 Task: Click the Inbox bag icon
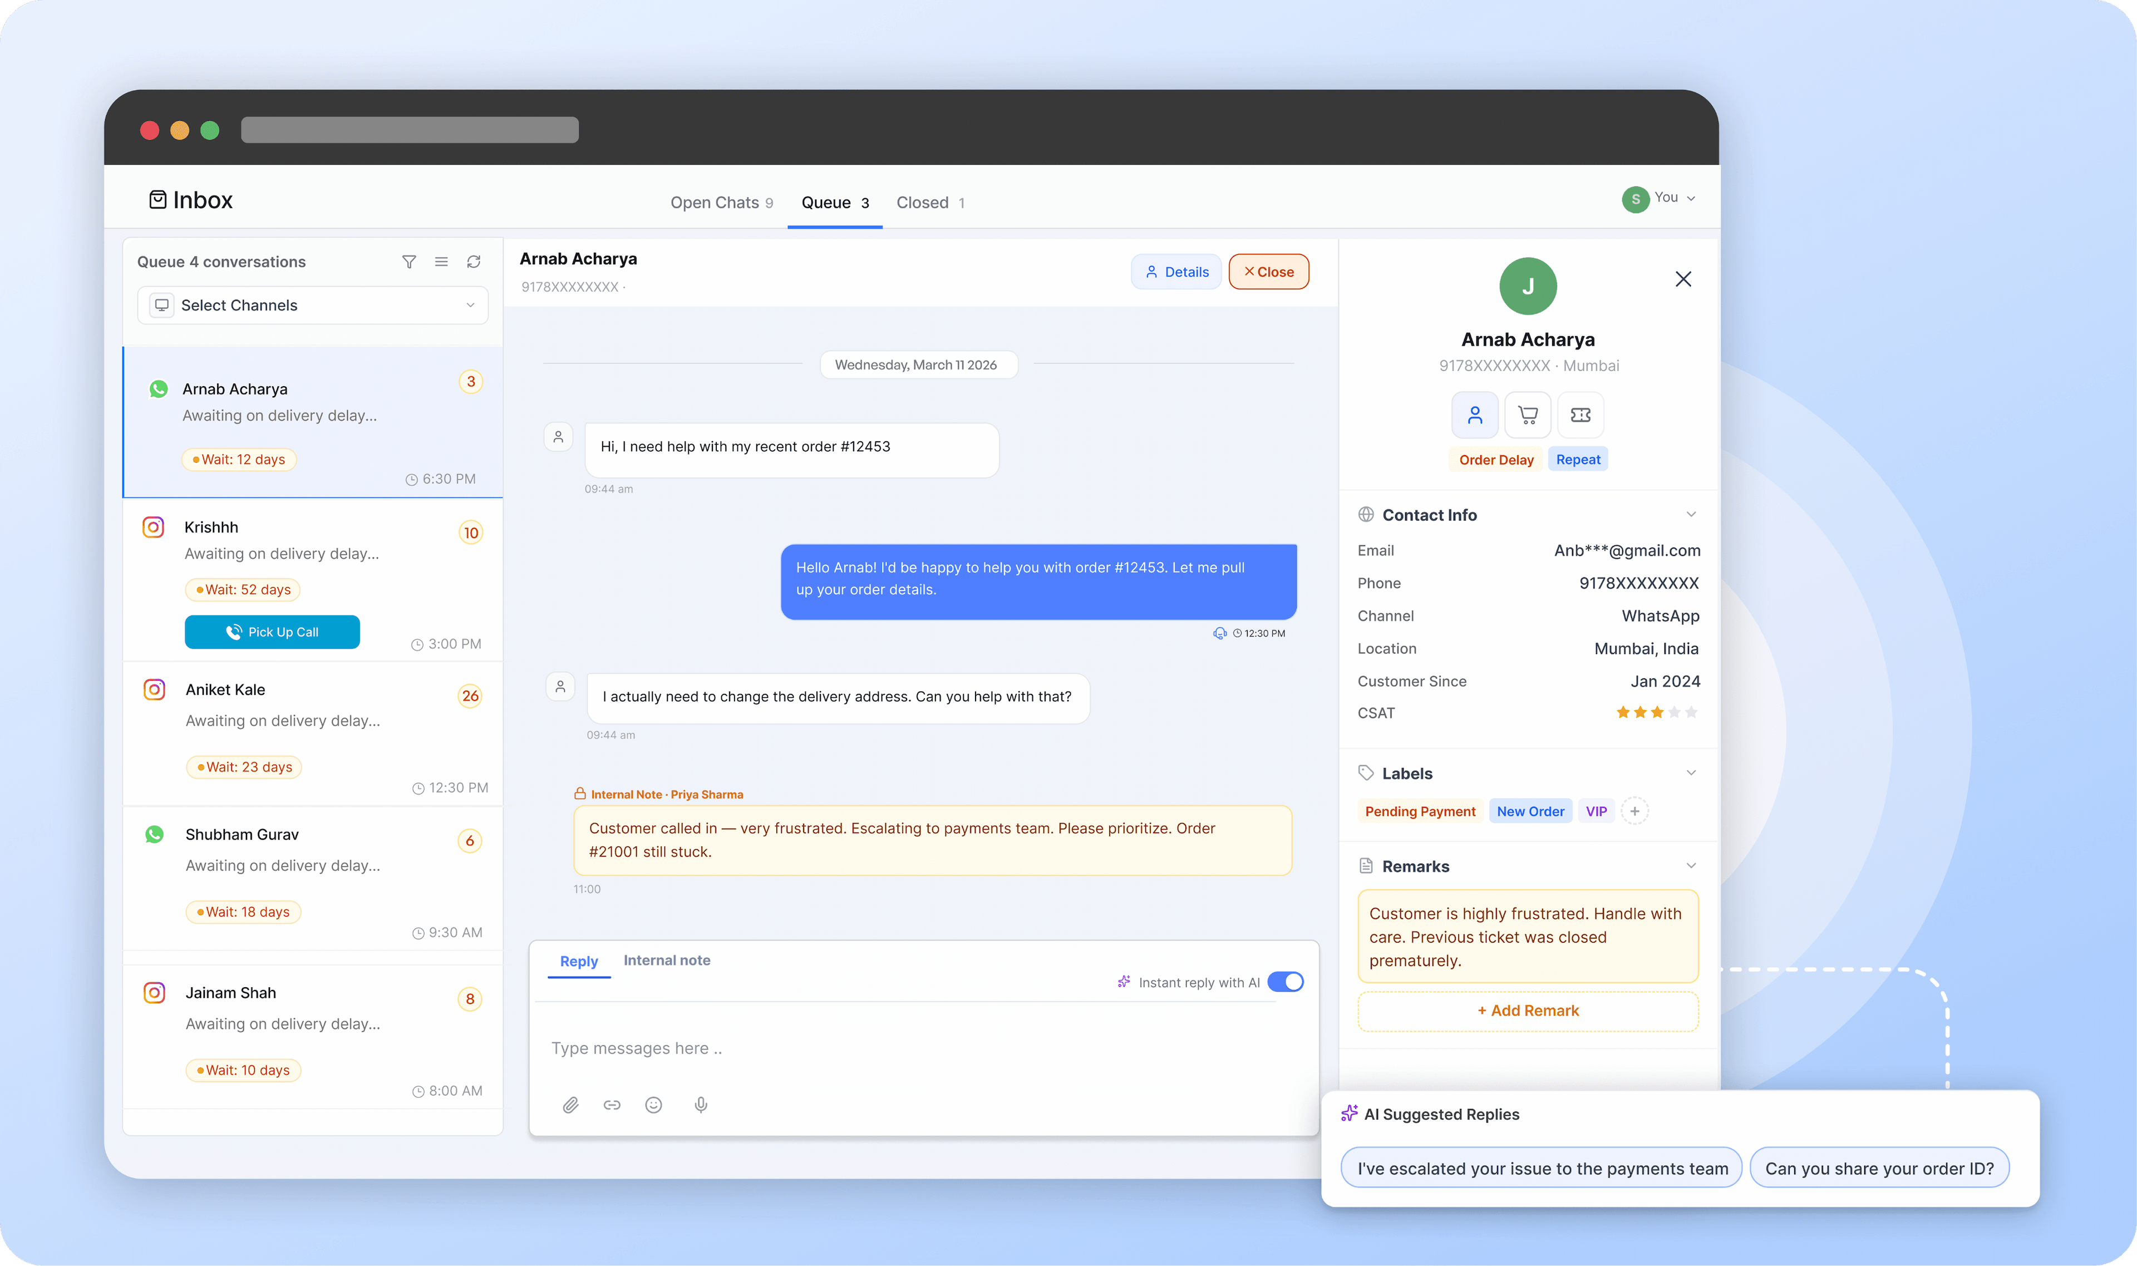click(x=158, y=200)
